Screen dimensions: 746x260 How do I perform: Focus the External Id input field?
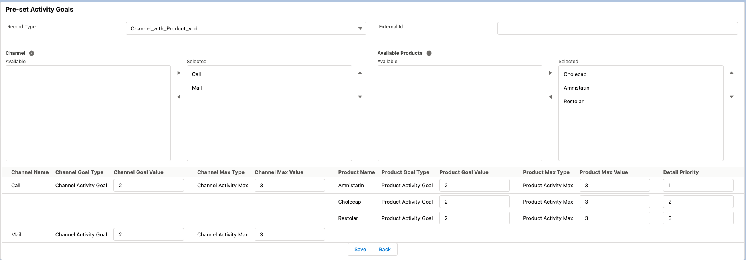617,28
